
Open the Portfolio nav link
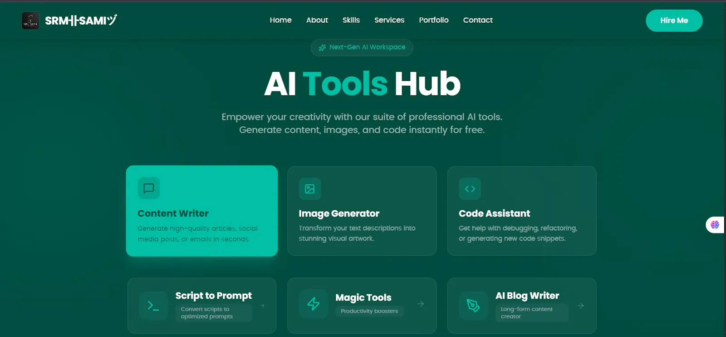tap(433, 20)
